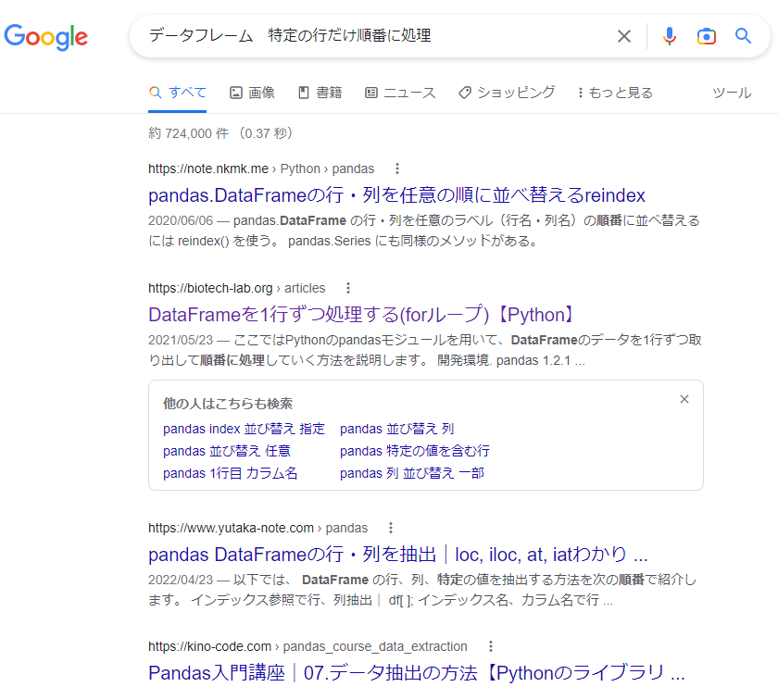
Task: Search pandas 1行目 カラム名
Action: (x=231, y=473)
